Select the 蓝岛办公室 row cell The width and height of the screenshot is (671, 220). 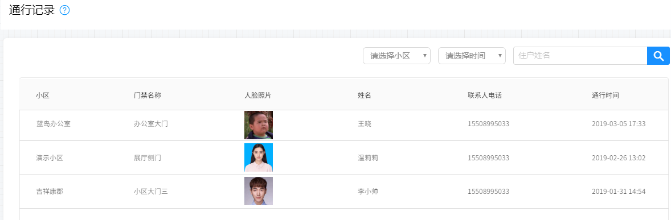point(54,124)
